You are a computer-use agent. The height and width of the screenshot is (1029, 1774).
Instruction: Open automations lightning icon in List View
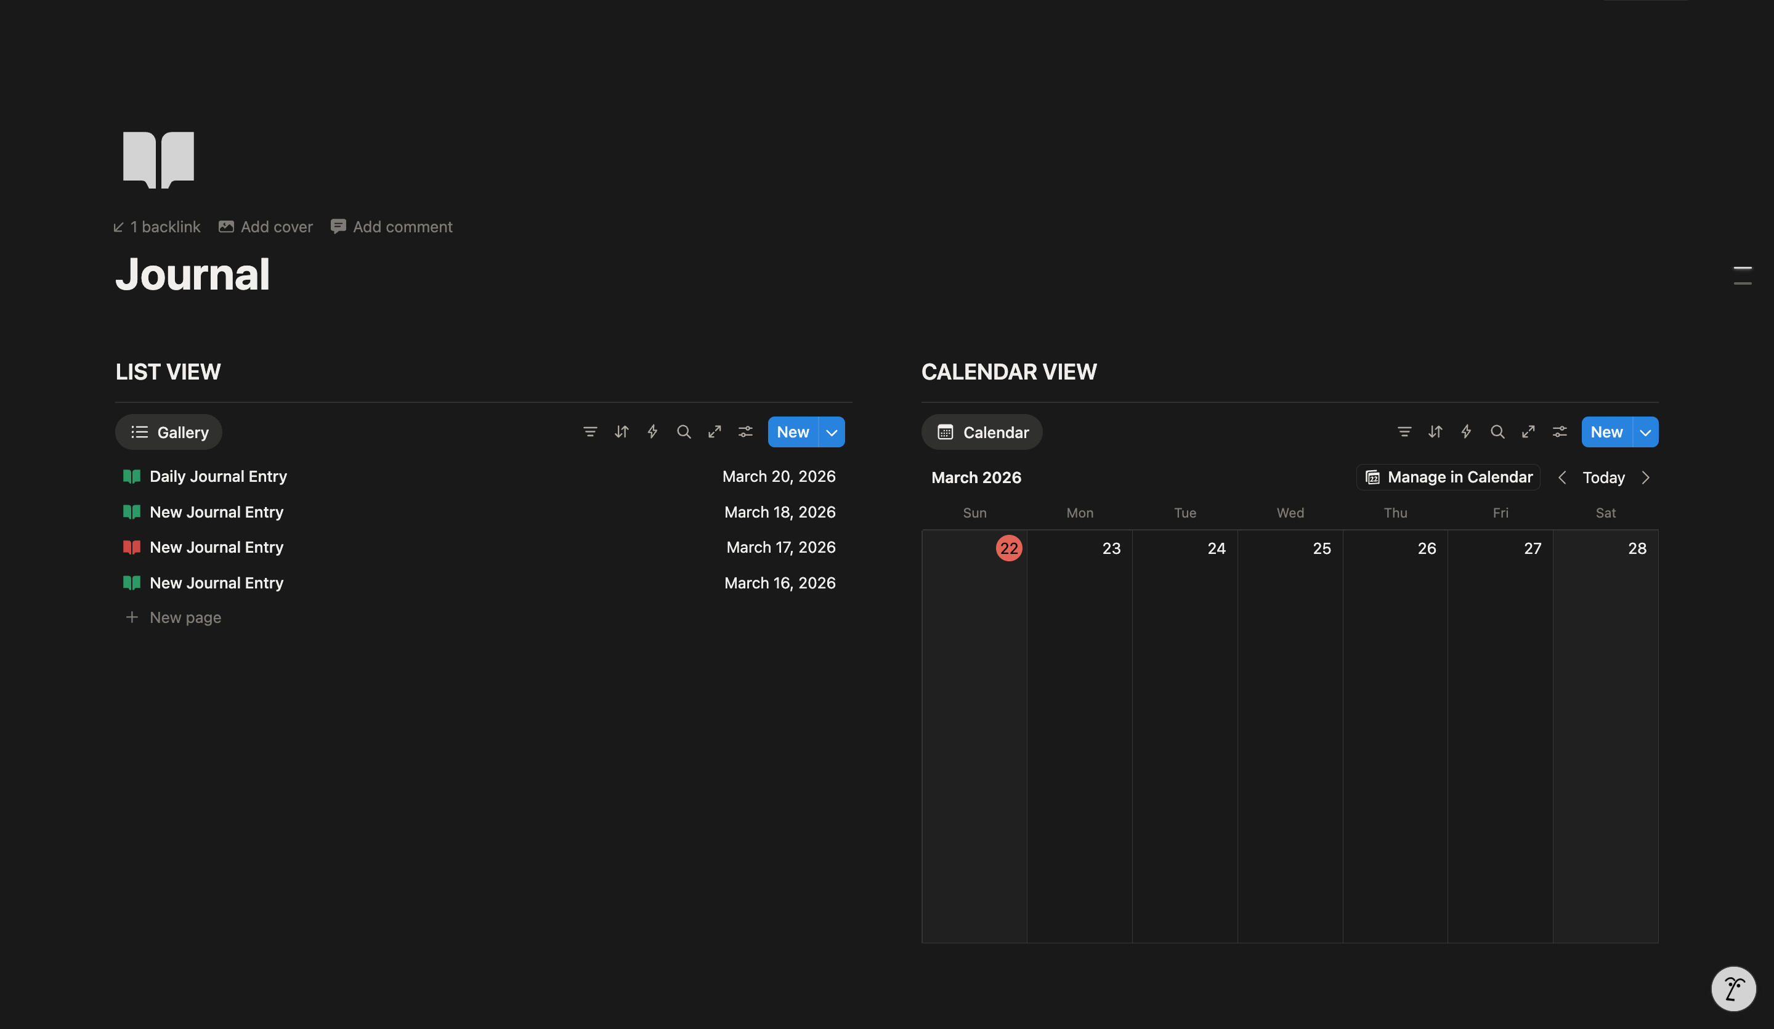coord(652,432)
